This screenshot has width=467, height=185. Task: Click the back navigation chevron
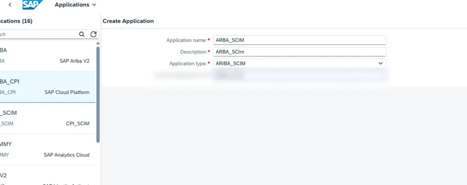pyautogui.click(x=10, y=5)
